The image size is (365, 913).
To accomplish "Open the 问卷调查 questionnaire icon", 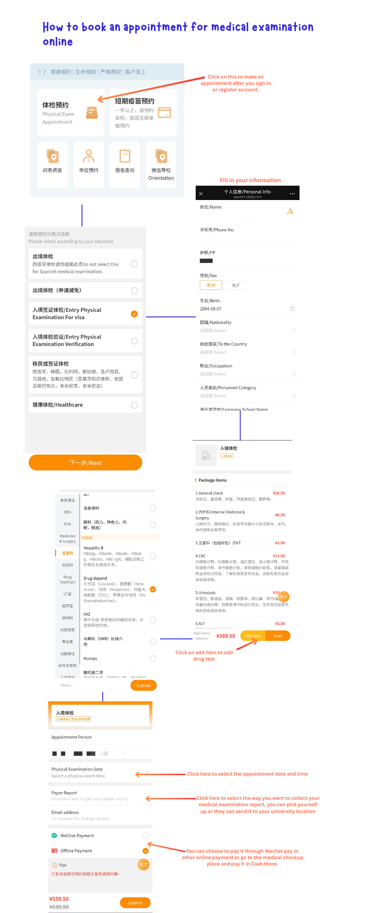I will [52, 156].
